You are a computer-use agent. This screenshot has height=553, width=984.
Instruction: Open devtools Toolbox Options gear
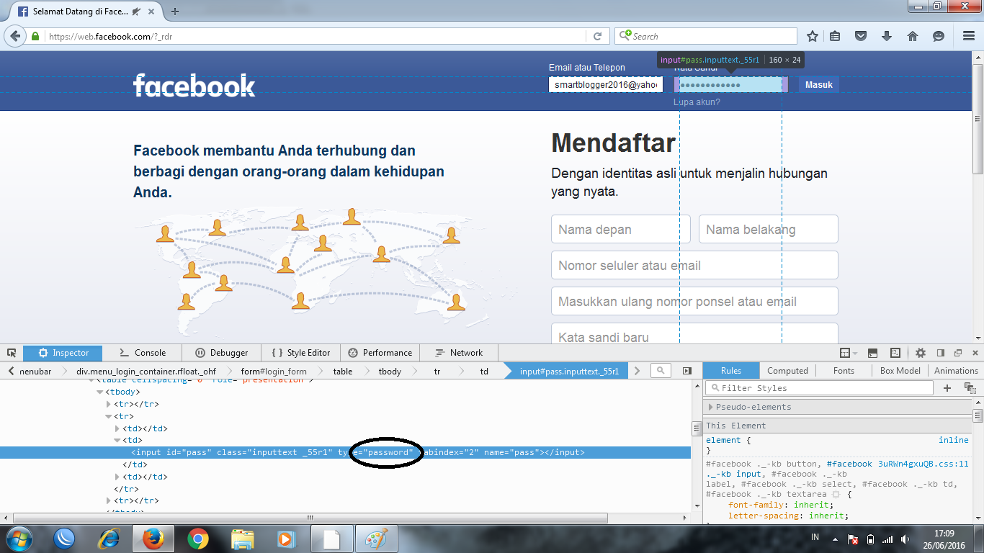click(921, 353)
